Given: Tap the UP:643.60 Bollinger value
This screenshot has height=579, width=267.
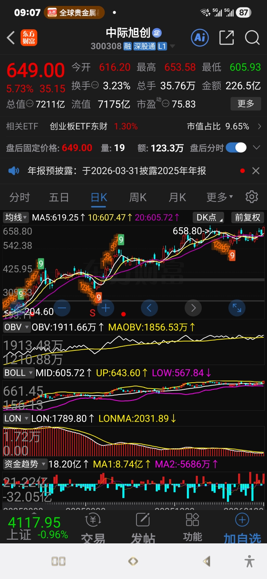Looking at the screenshot, I should pyautogui.click(x=122, y=373).
